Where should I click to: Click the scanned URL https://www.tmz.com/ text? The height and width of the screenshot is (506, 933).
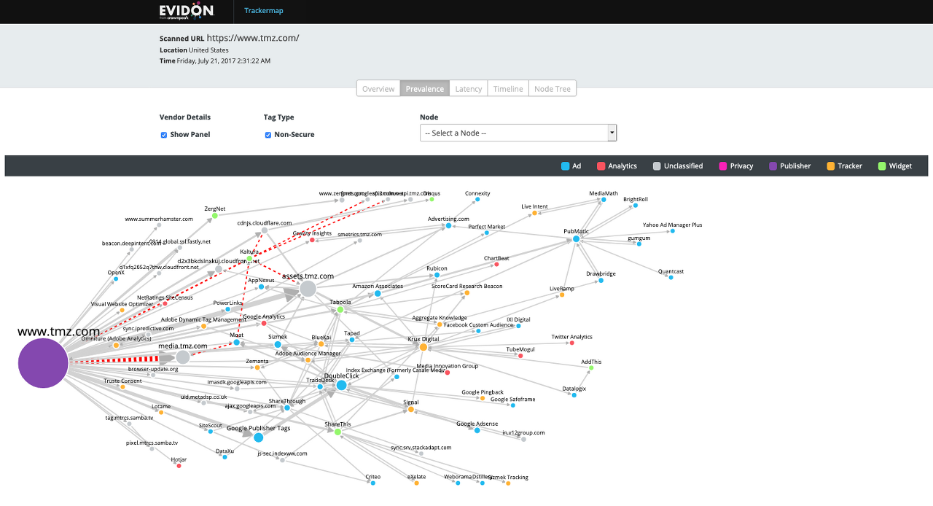[253, 38]
